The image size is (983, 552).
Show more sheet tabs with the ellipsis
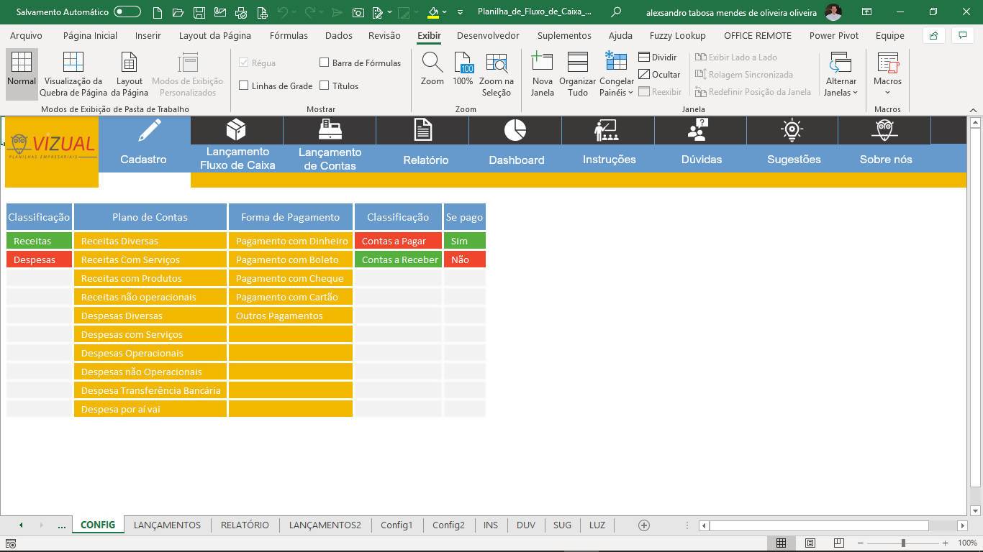[x=61, y=525]
